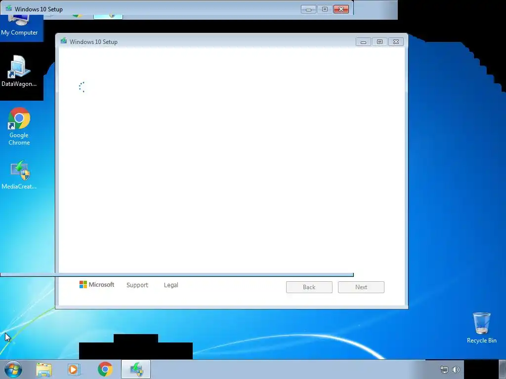
Task: Open the Recycle Bin on desktop
Action: click(x=481, y=328)
